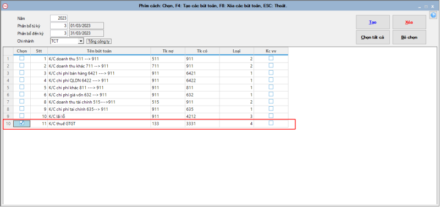Image resolution: width=440 pixels, height=207 pixels.
Task: Enable Chọn for K/C chi phí tài chính 635
Action: pos(21,108)
